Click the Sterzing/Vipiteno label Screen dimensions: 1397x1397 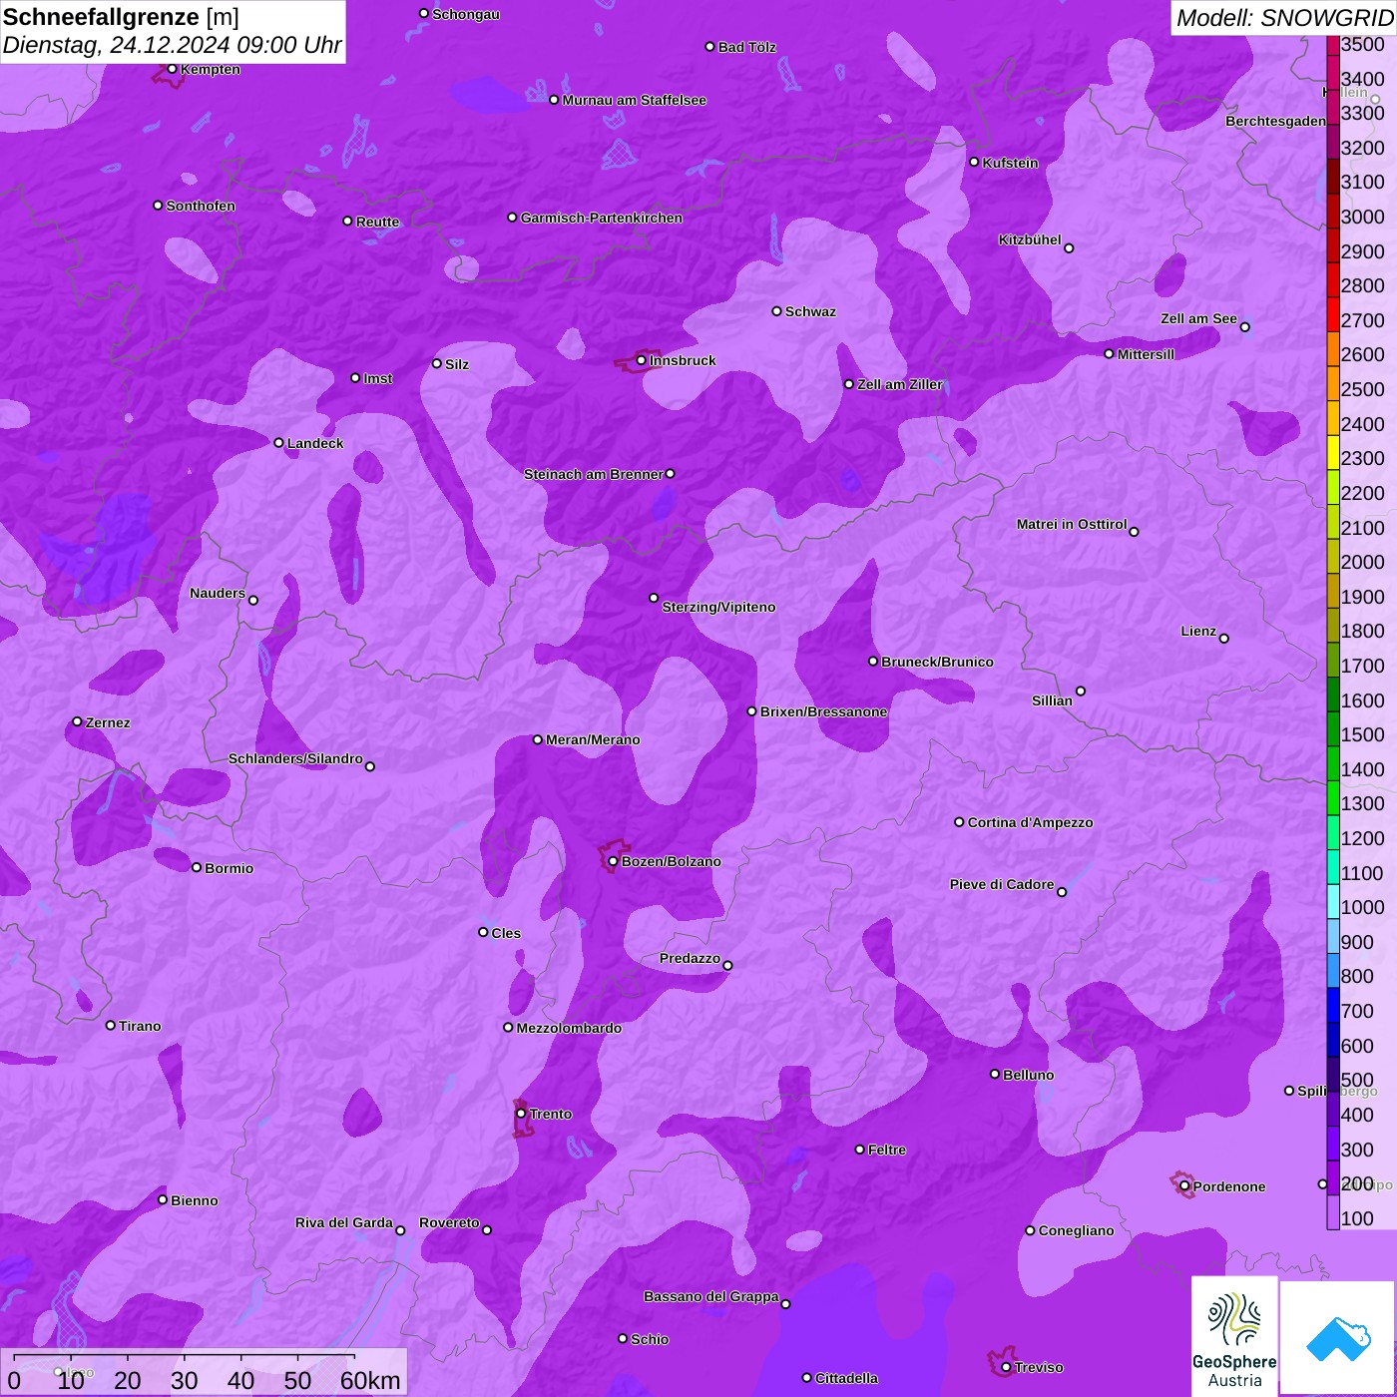click(x=718, y=607)
